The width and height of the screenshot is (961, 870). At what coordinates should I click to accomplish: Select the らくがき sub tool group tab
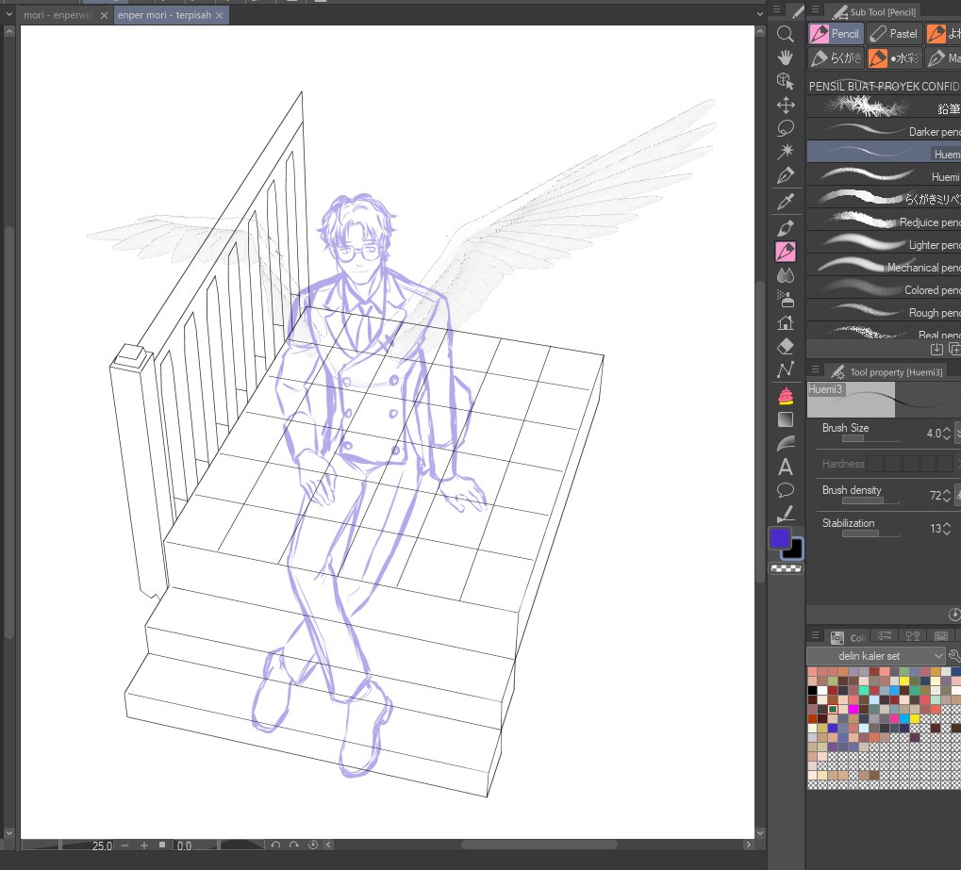[x=836, y=58]
